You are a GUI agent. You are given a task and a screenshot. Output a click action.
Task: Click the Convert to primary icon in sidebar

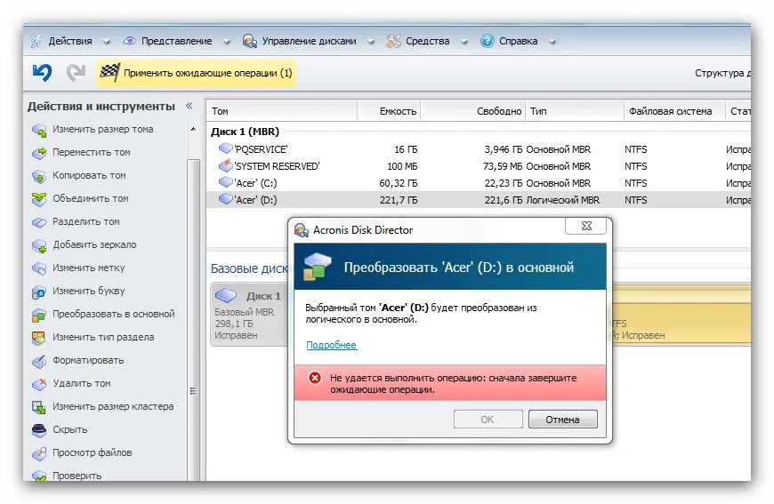point(39,316)
